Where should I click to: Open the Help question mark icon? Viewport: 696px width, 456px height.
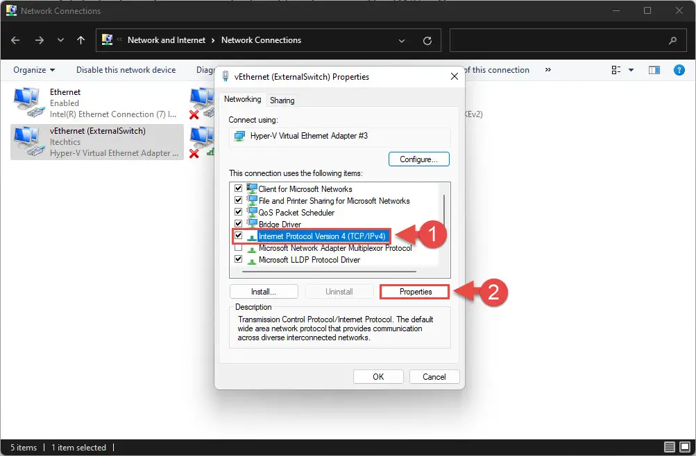point(679,70)
